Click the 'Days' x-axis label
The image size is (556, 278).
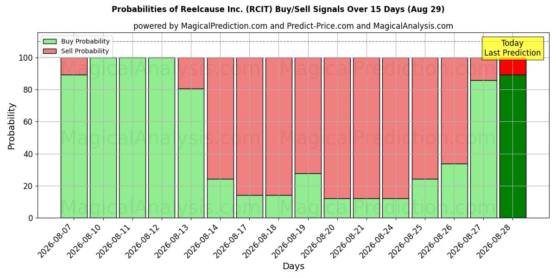293,266
